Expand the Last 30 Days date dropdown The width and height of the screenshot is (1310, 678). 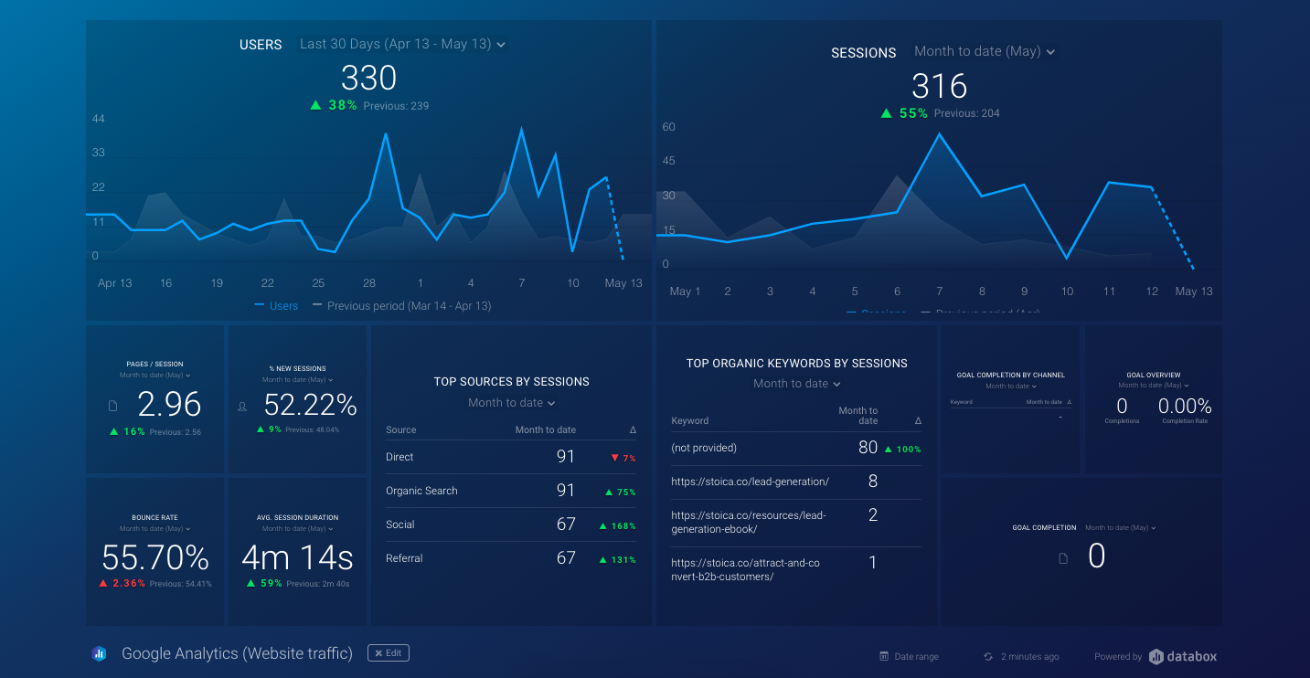[x=402, y=44]
